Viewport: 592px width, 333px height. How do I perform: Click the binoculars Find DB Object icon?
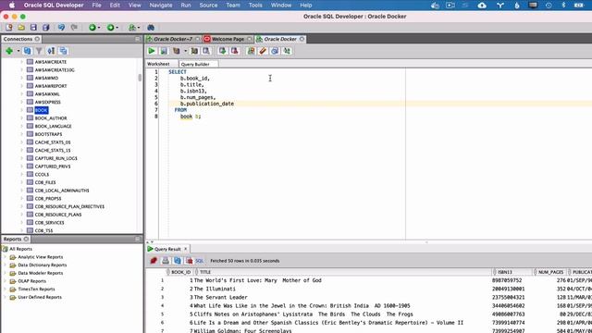coord(151,28)
